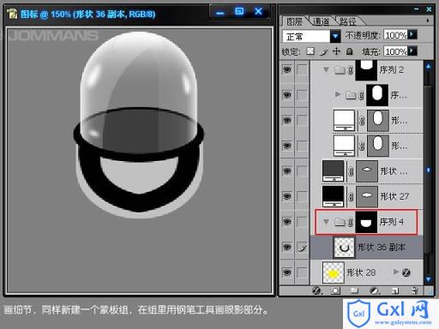
Task: Toggle the link box next to 形状 27
Action: coord(302,196)
